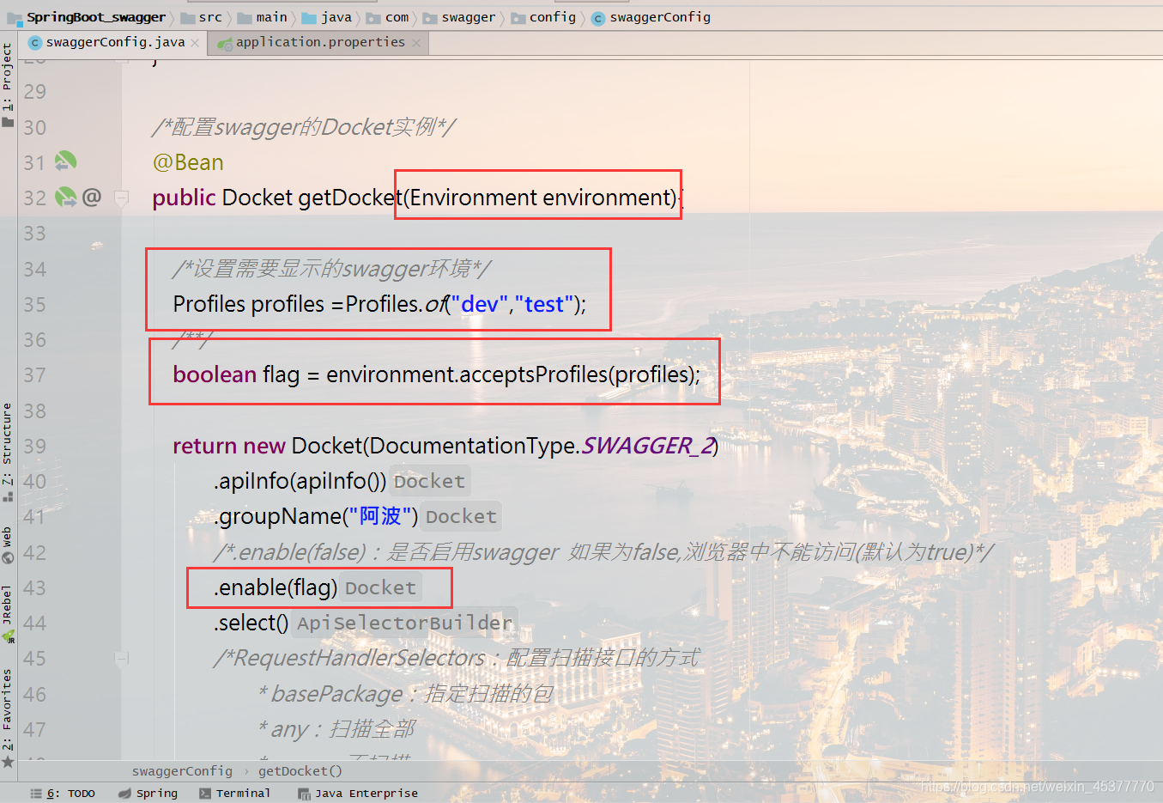1163x803 pixels.
Task: Click Spring bean gutter icon on line 32
Action: click(x=66, y=197)
